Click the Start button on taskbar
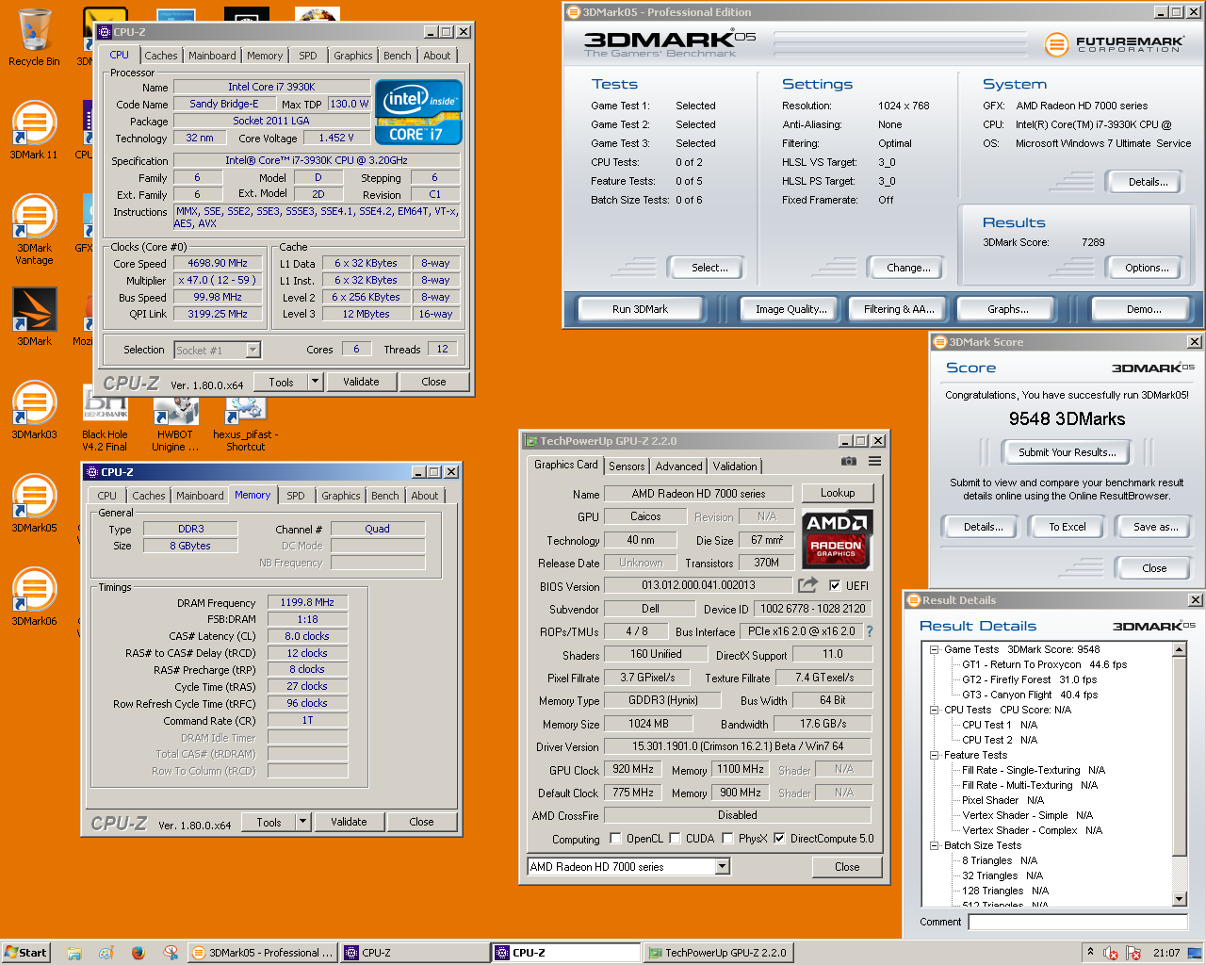The height and width of the screenshot is (965, 1206). click(x=25, y=953)
